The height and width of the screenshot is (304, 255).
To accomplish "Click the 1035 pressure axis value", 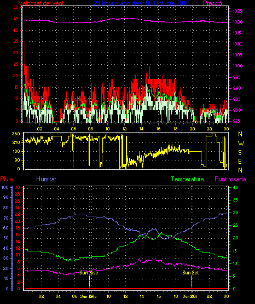I will [237, 11].
